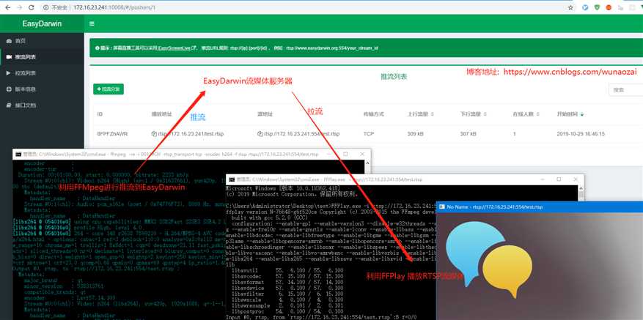
Task: Click the 搜索 search field
Action: (x=625, y=90)
